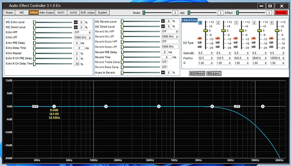Screen dimensions: 291x166
Task: Select peak type P for band 4
Action: pos(254,39)
